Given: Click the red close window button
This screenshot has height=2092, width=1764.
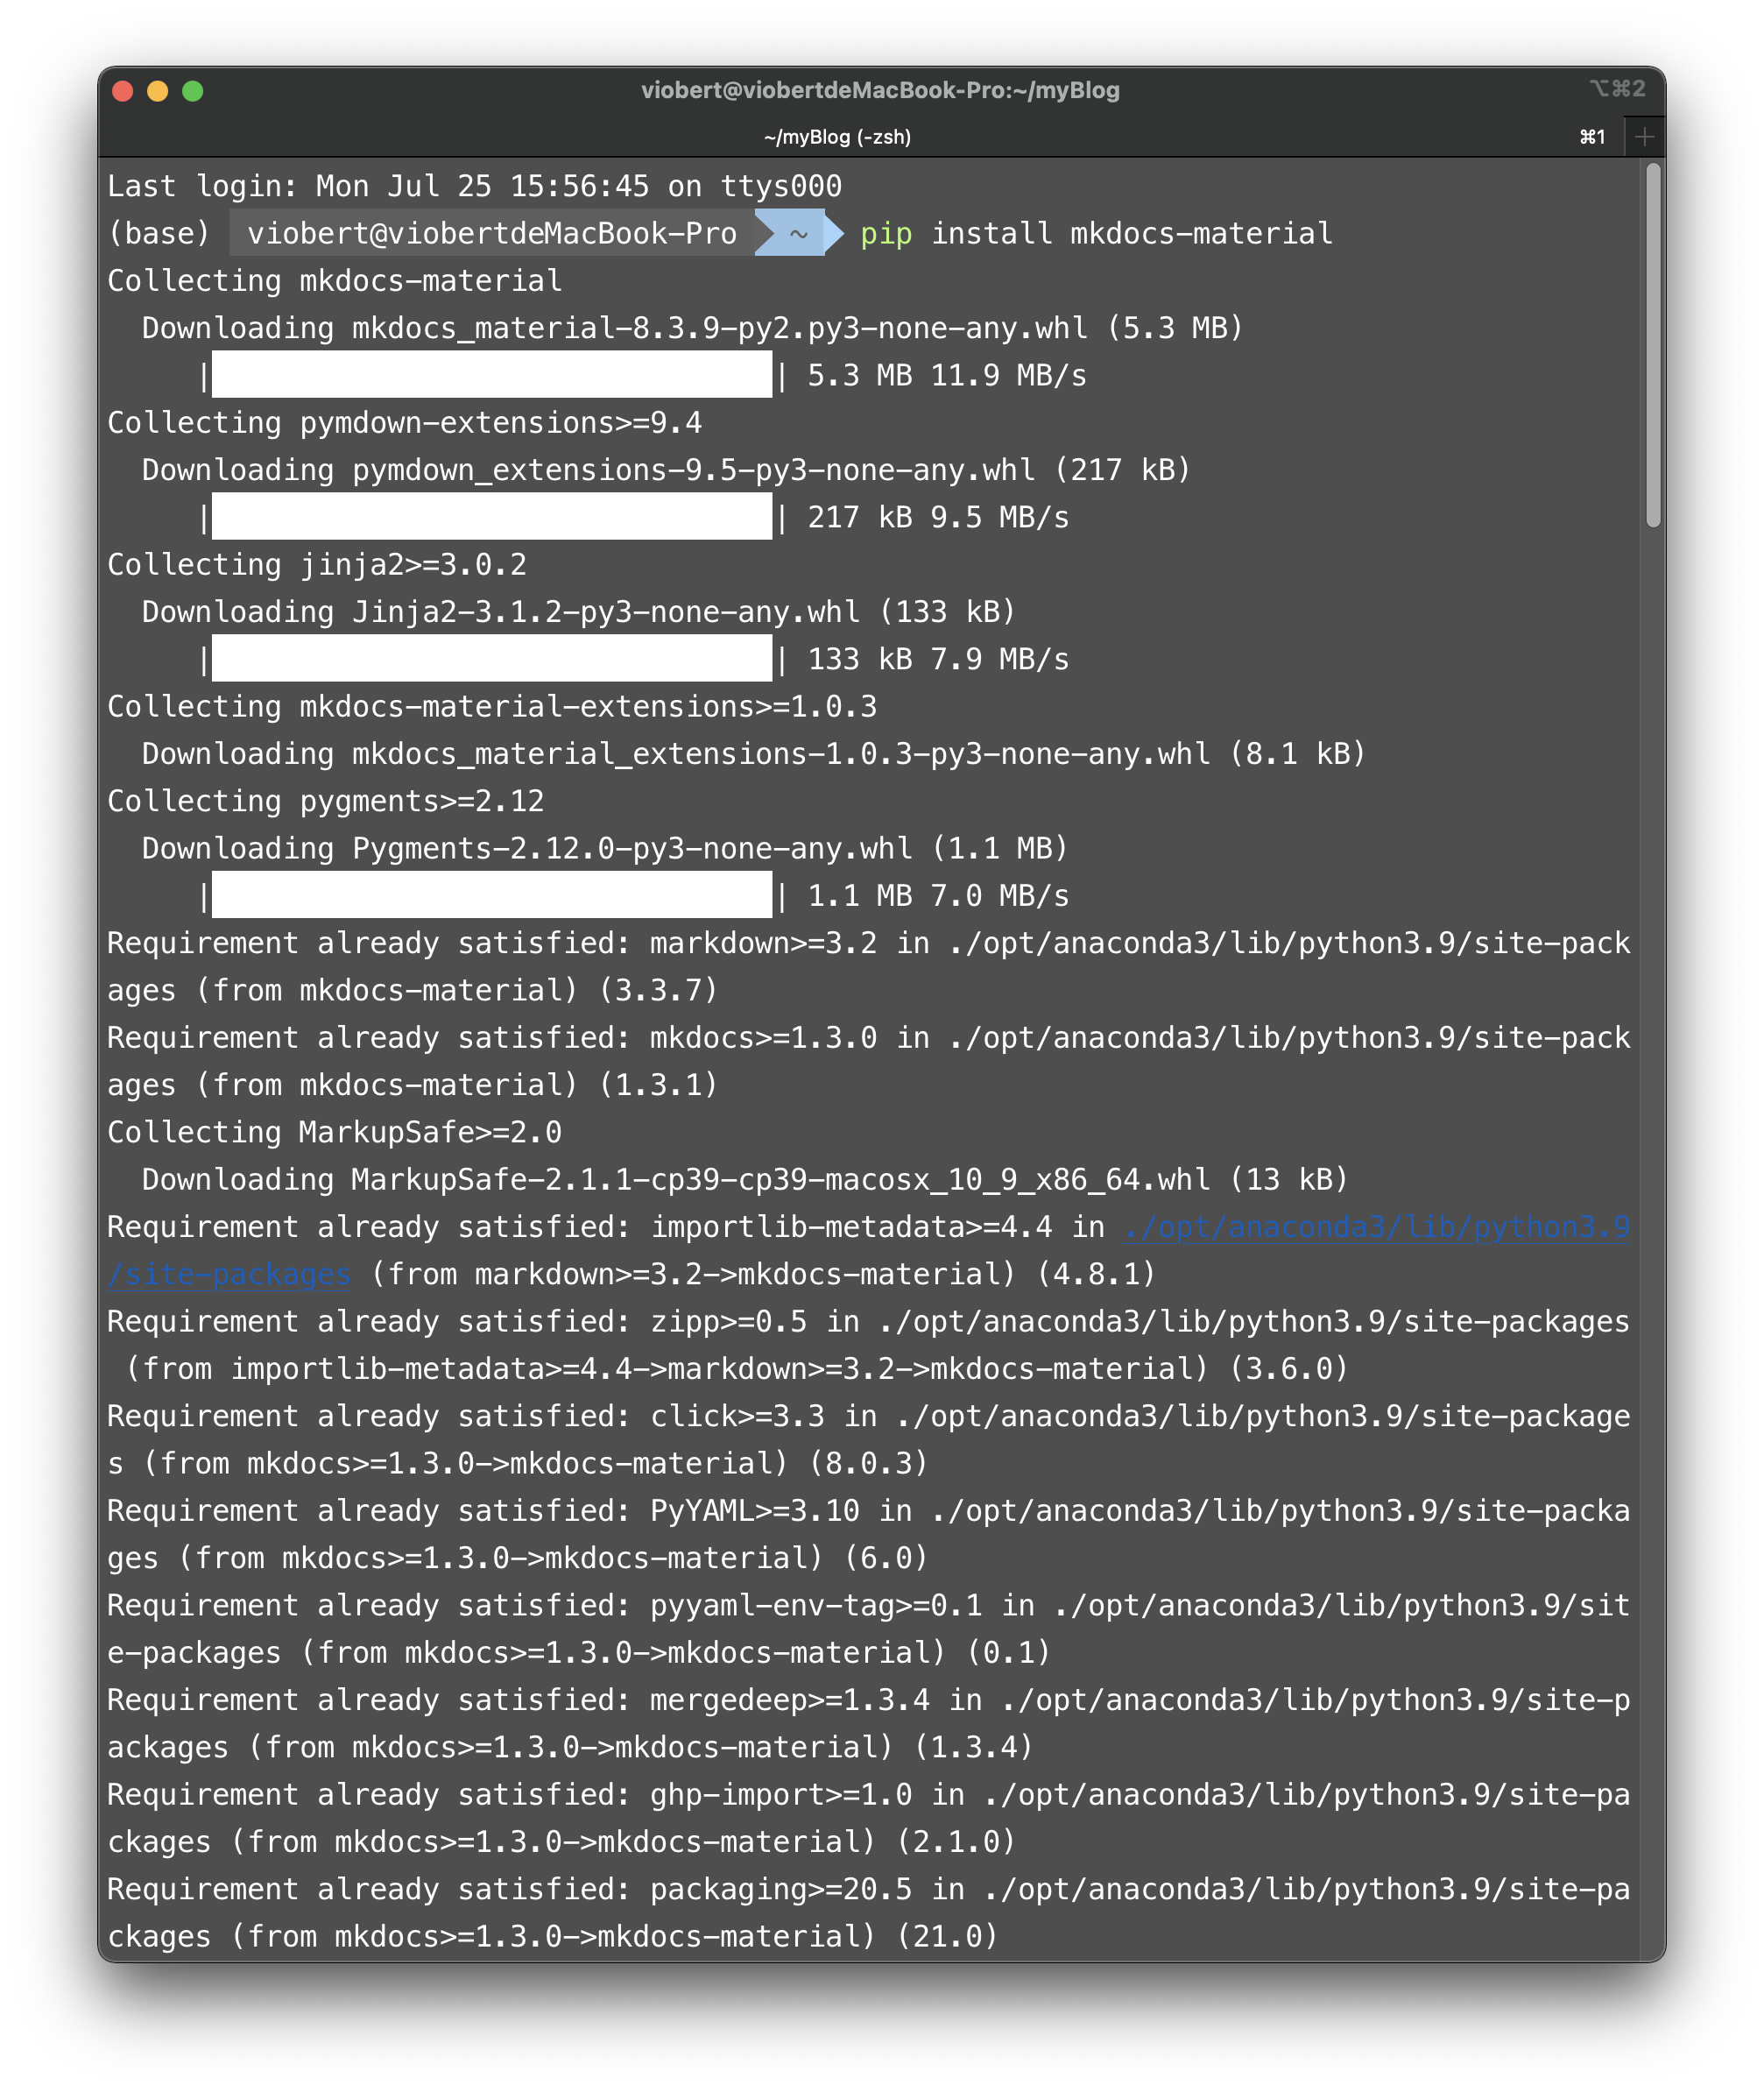Looking at the screenshot, I should (123, 91).
